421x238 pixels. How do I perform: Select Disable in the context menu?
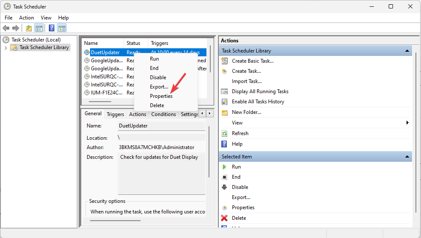pos(158,77)
